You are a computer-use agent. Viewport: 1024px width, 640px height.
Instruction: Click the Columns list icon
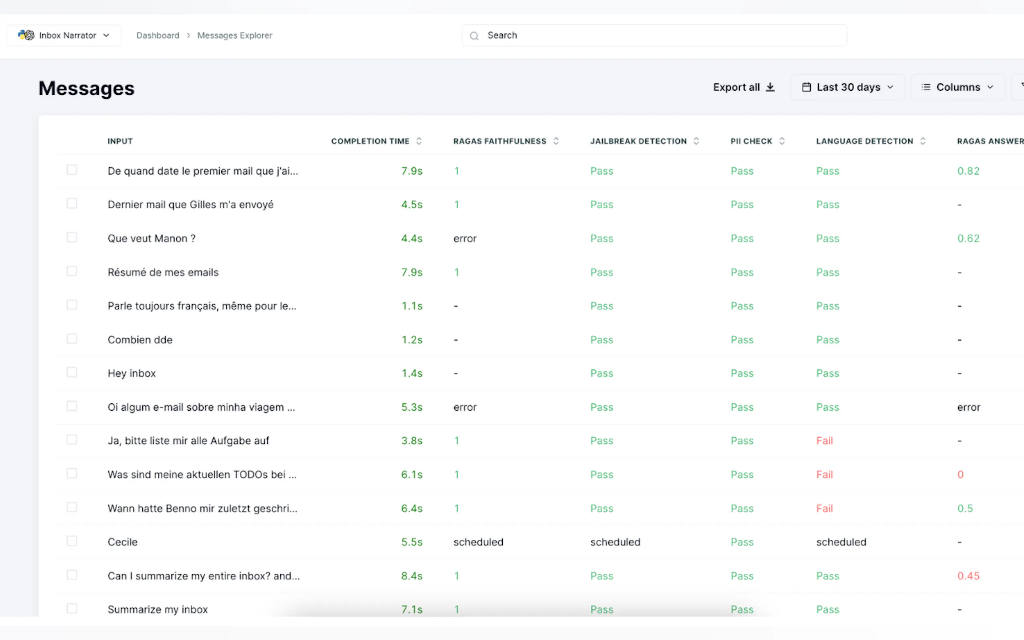926,87
